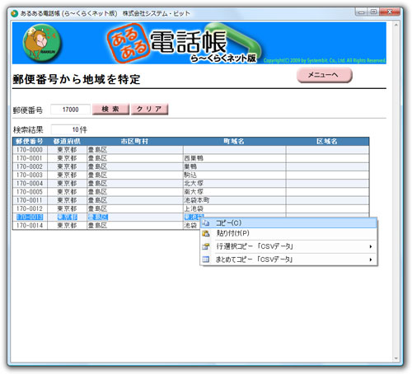This screenshot has width=412, height=374.
Task: Click the 駒込 town name cell
Action: coord(234,175)
